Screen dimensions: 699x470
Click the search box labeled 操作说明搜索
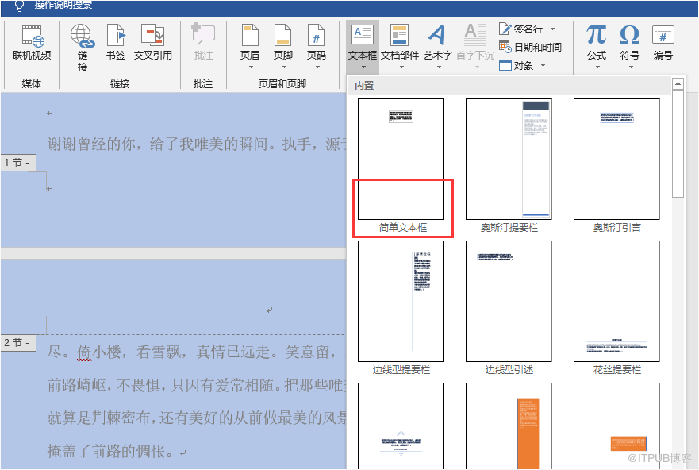click(63, 6)
